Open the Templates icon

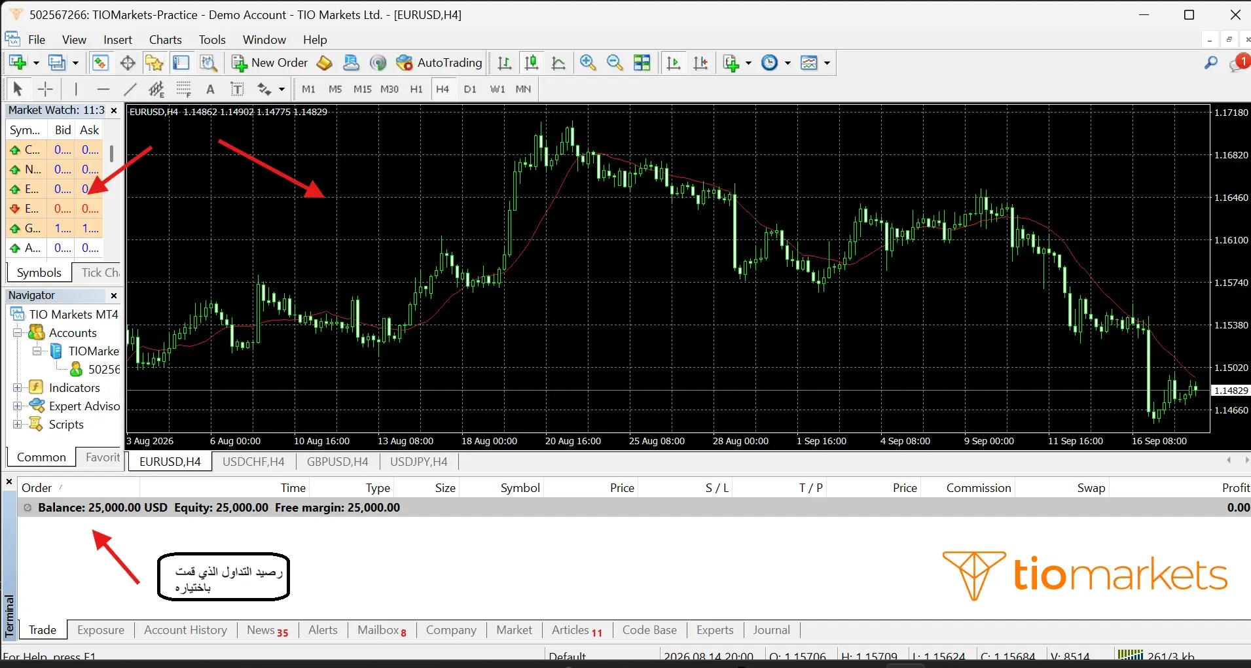[x=809, y=63]
